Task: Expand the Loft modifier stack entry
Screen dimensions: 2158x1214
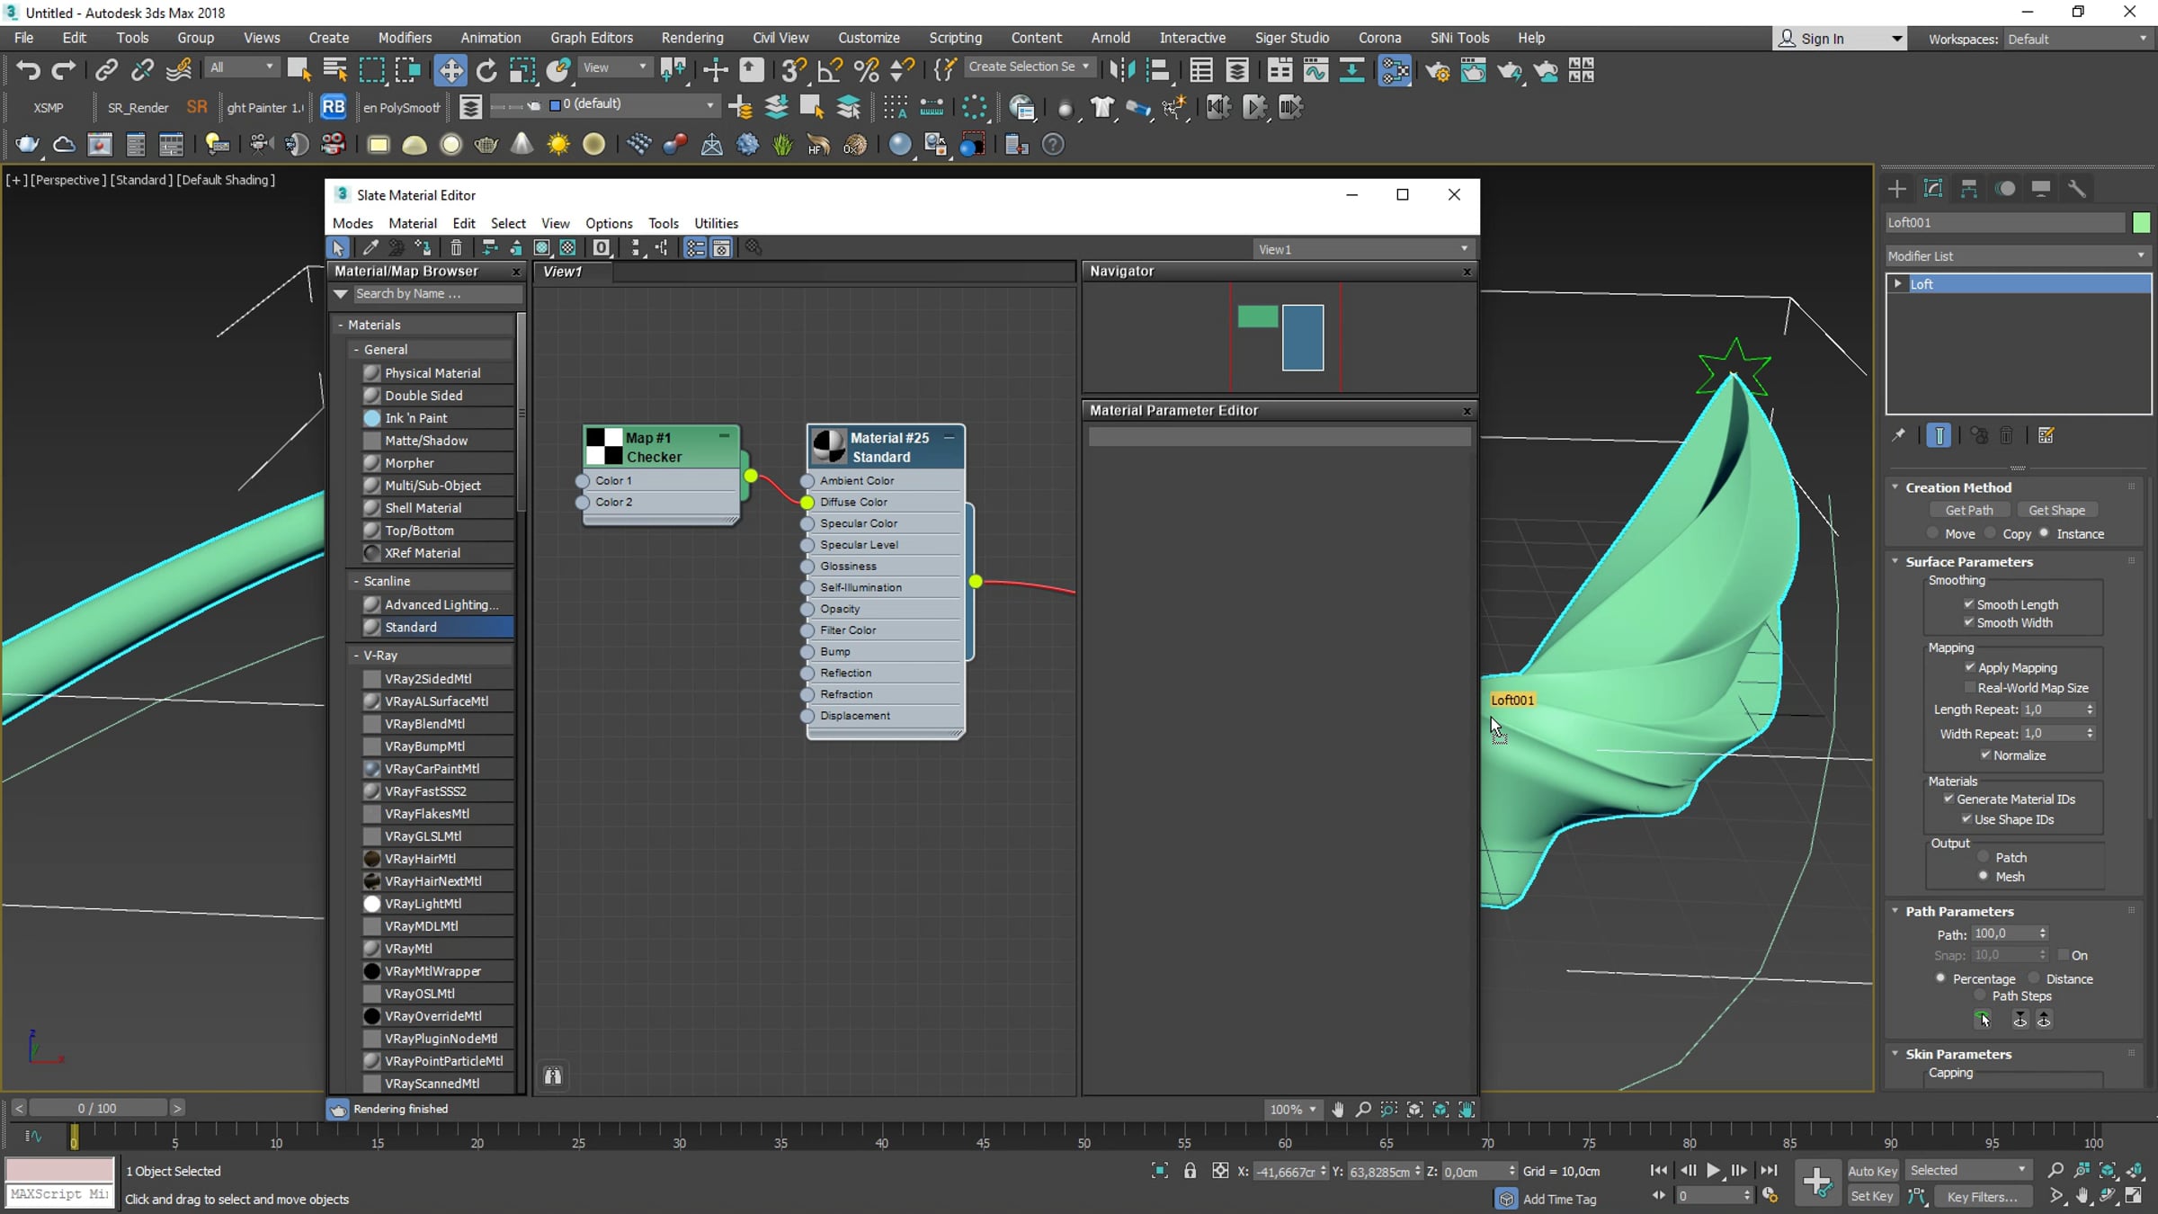Action: pyautogui.click(x=1898, y=284)
